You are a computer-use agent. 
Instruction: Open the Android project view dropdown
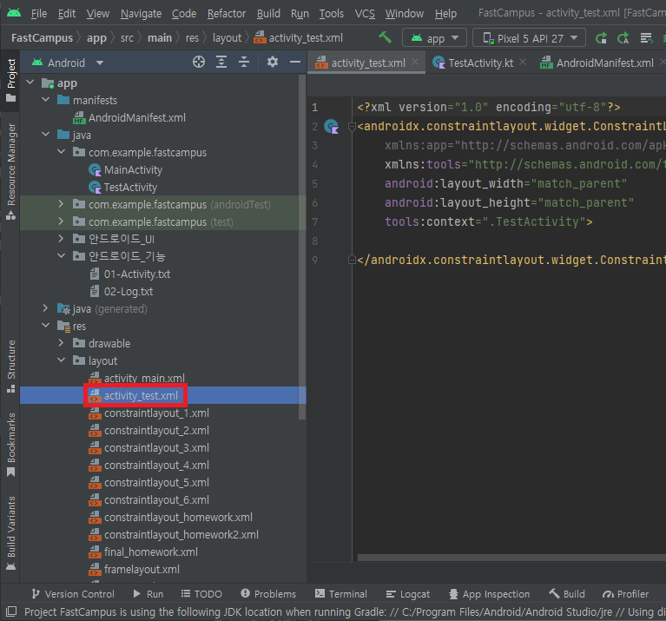(x=68, y=63)
